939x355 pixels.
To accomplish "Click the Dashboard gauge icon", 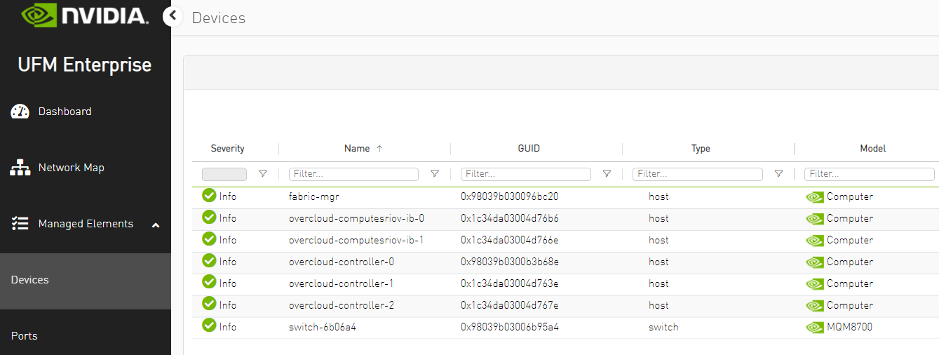I will (20, 112).
